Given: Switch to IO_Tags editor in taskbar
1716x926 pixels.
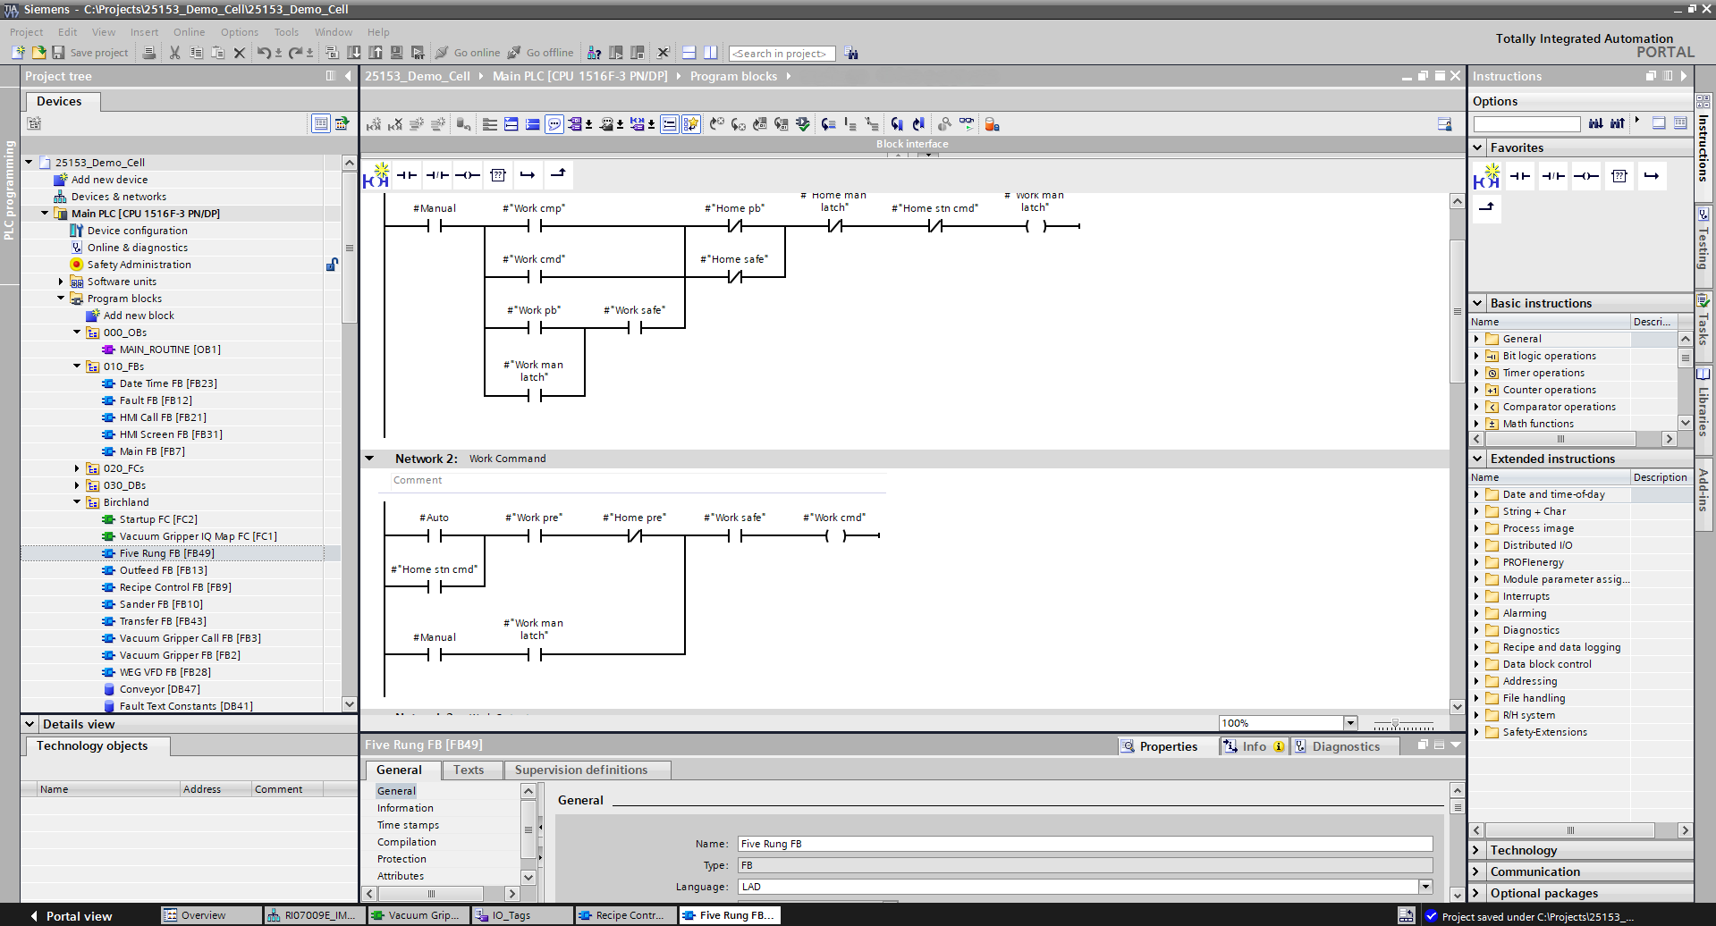Looking at the screenshot, I should [521, 915].
